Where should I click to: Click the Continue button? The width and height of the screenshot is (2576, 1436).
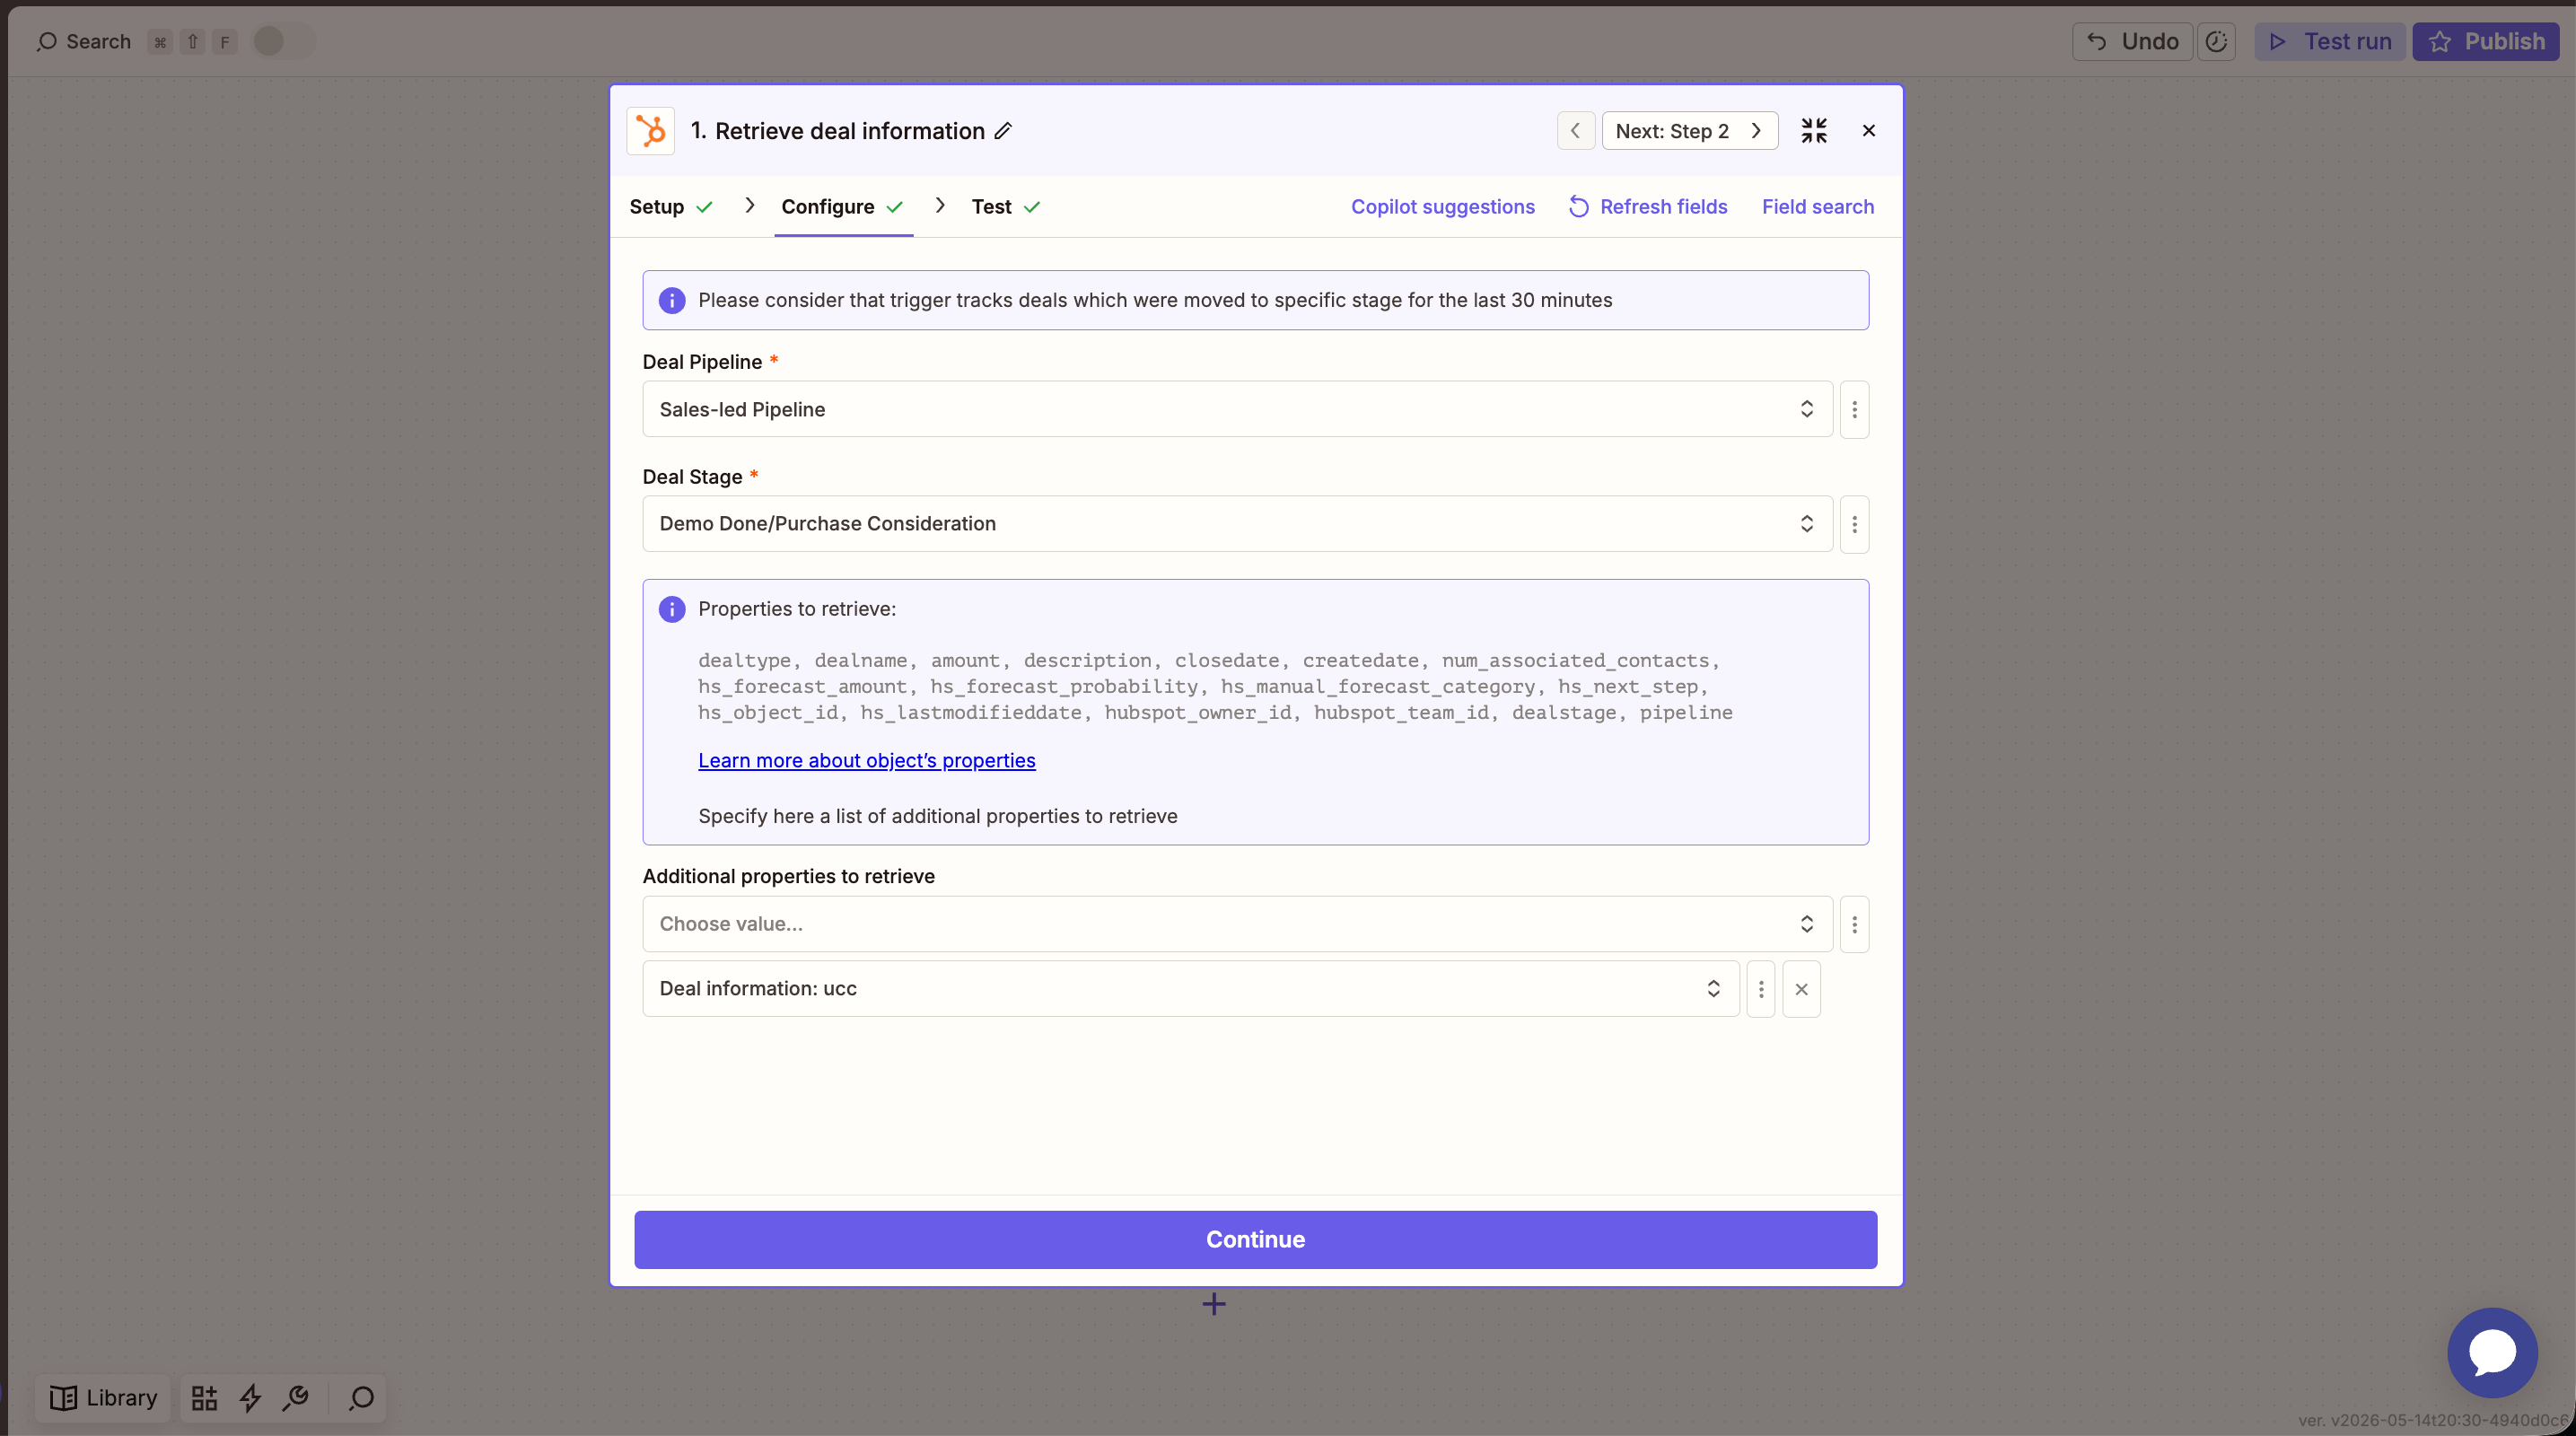pyautogui.click(x=1255, y=1239)
